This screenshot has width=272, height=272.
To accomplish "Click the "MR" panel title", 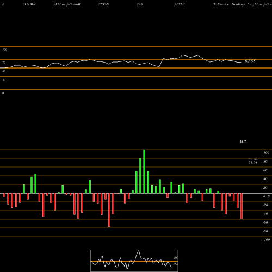I will coord(243,141).
